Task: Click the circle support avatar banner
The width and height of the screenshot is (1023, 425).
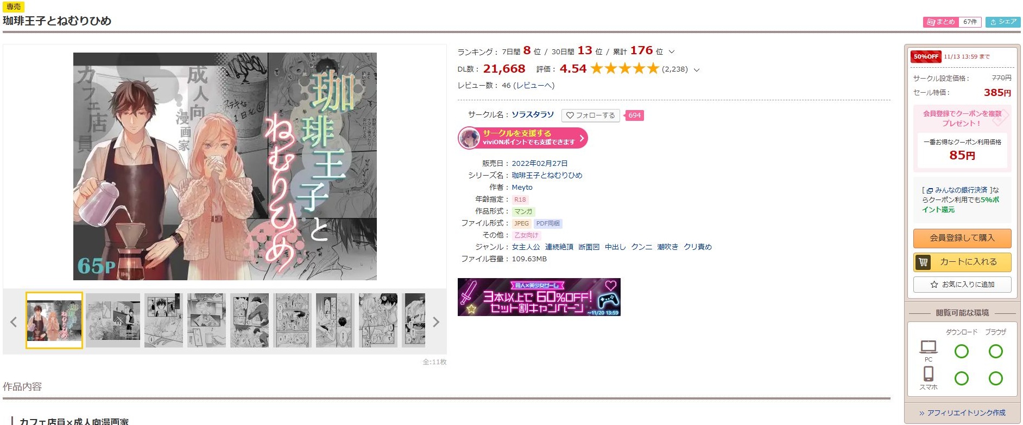Action: pyautogui.click(x=523, y=138)
